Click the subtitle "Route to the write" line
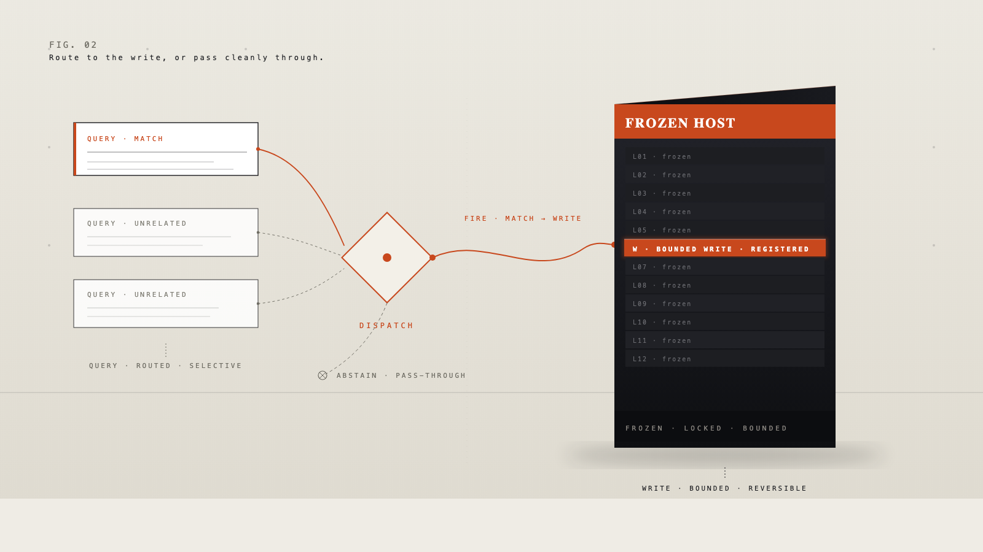 [186, 58]
